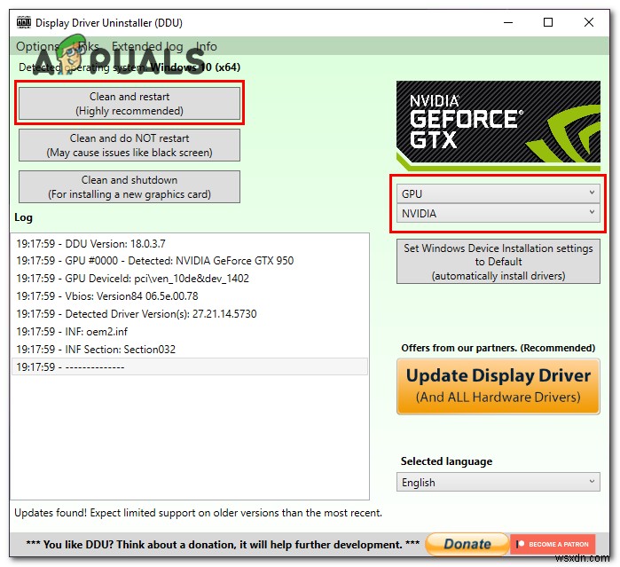Click Clean and do NOT restart button
Image resolution: width=620 pixels, height=567 pixels.
[129, 146]
